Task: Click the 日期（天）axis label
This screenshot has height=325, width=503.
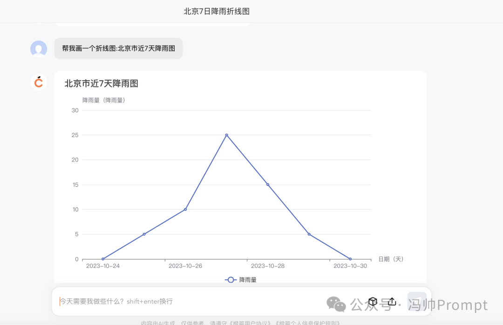Action: point(391,259)
